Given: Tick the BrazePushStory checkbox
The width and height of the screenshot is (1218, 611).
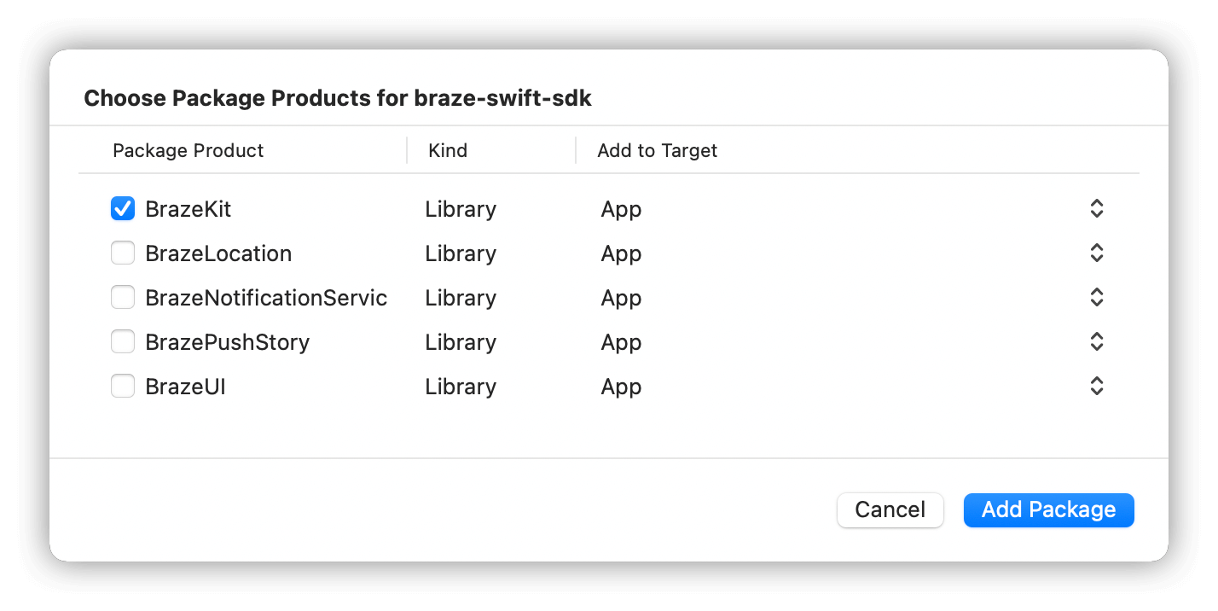Looking at the screenshot, I should pyautogui.click(x=123, y=341).
